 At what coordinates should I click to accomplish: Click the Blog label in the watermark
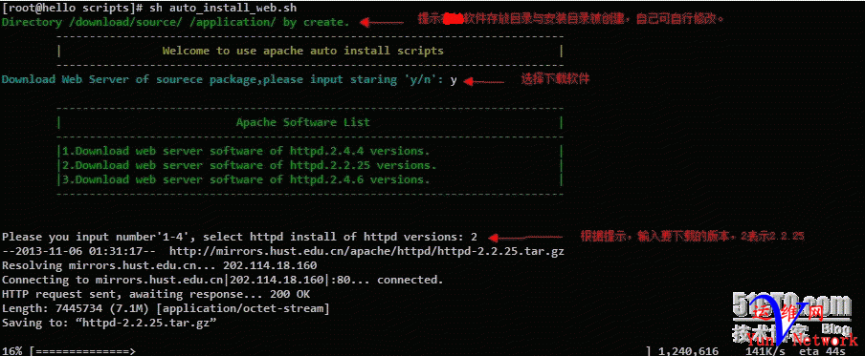[835, 327]
